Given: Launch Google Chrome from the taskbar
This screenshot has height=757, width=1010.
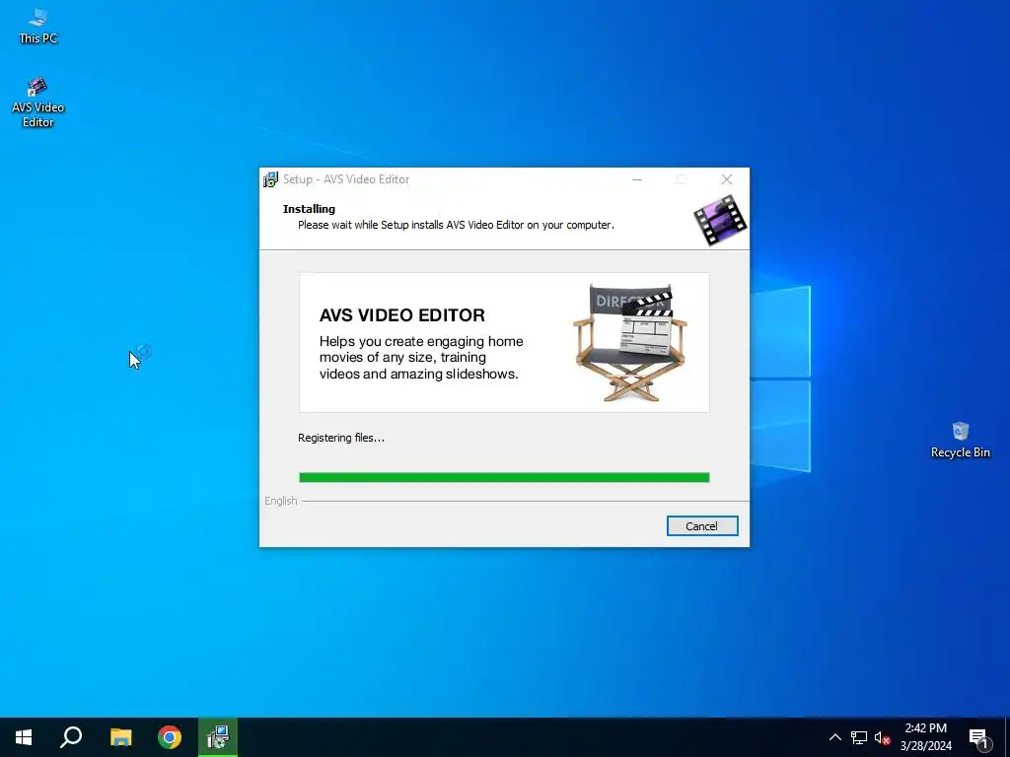Looking at the screenshot, I should tap(170, 737).
